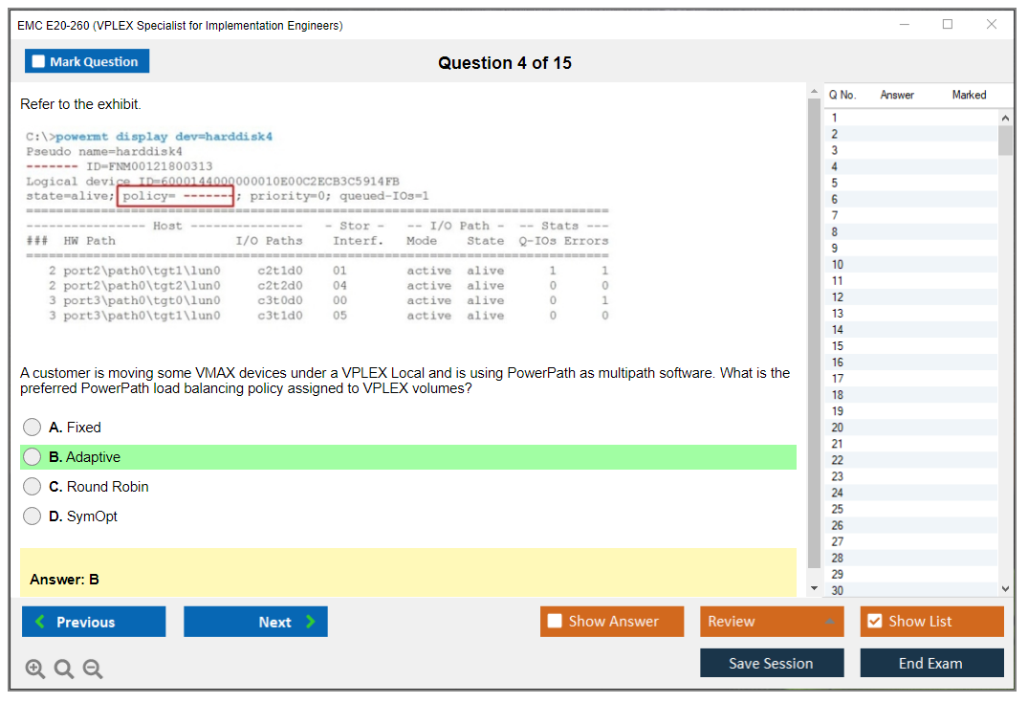Select question 10 in the list

click(x=838, y=265)
